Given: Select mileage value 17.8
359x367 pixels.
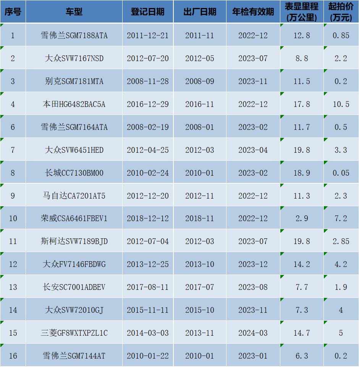Looking at the screenshot, I should tap(302, 104).
